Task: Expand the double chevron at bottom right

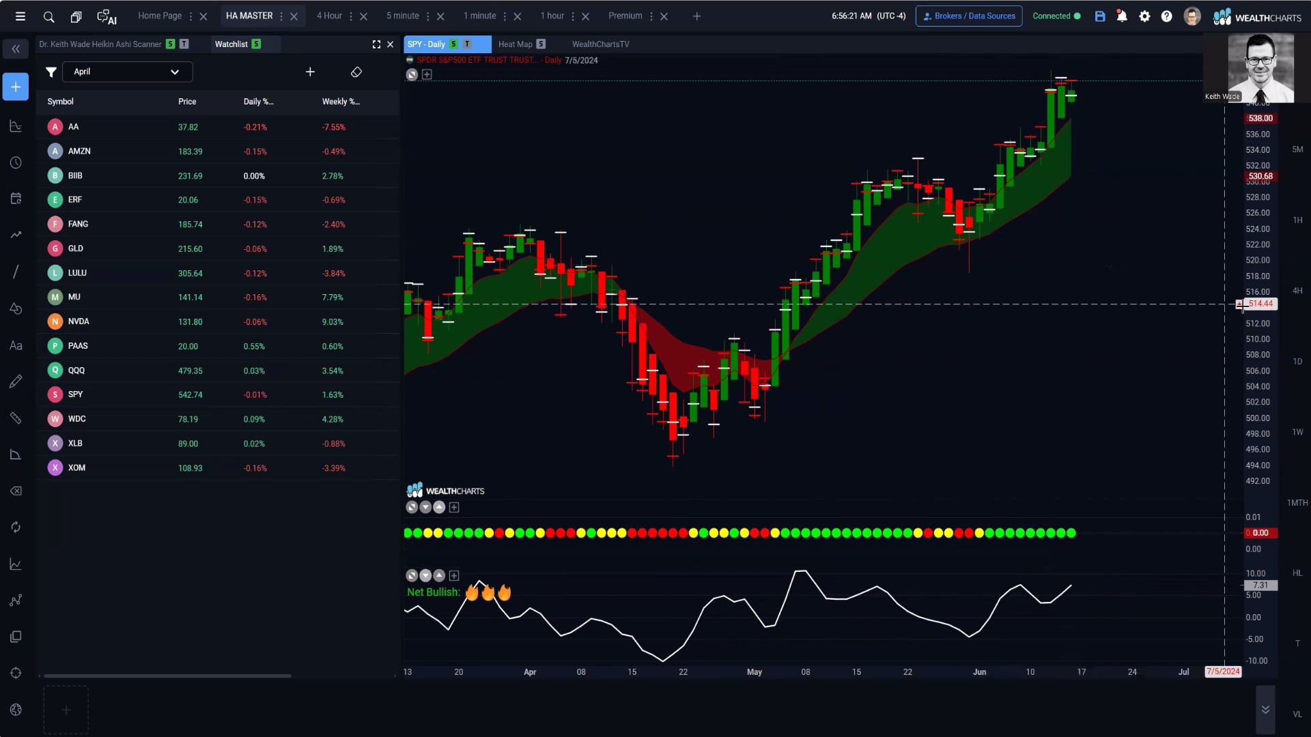Action: (x=1265, y=710)
